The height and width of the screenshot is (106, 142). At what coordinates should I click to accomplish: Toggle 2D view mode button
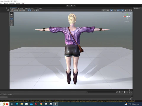pyautogui.click(x=108, y=10)
